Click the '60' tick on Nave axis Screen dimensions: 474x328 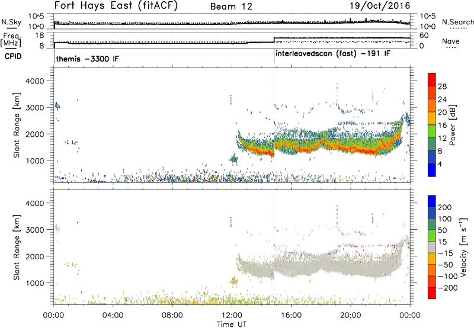pyautogui.click(x=424, y=36)
